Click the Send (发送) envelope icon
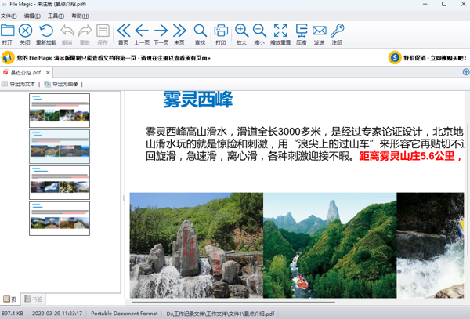Screen dimensions: 470x319 pyautogui.click(x=319, y=34)
